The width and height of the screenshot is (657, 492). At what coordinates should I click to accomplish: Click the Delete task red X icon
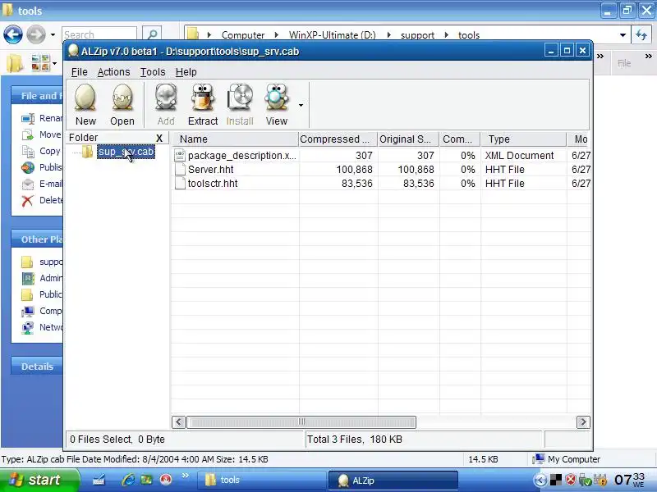[x=27, y=201]
